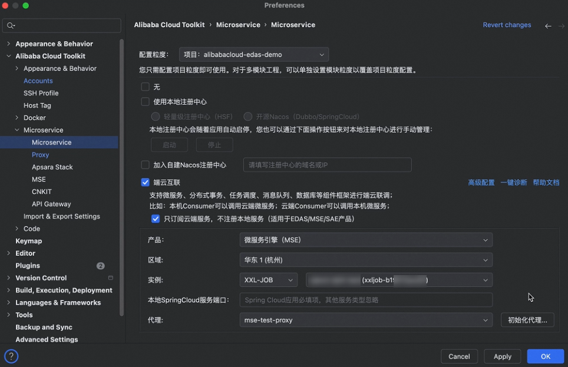Check the 无 checkbox
568x367 pixels.
146,87
